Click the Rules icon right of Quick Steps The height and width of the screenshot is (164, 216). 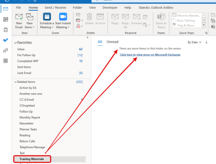tap(213, 21)
